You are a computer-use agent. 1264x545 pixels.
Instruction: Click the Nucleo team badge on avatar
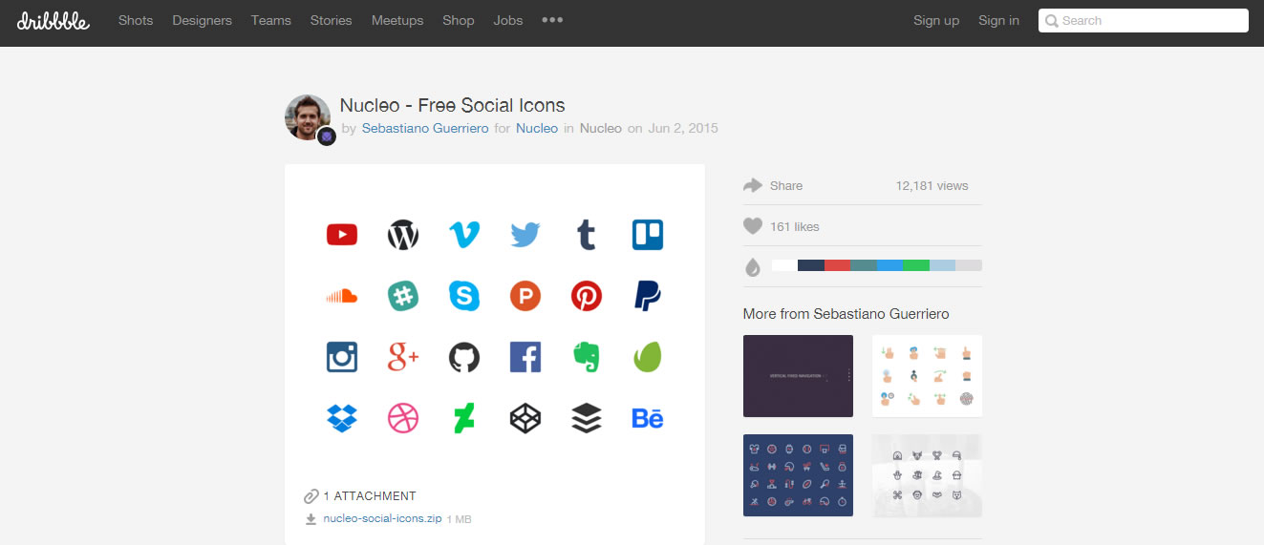point(327,136)
